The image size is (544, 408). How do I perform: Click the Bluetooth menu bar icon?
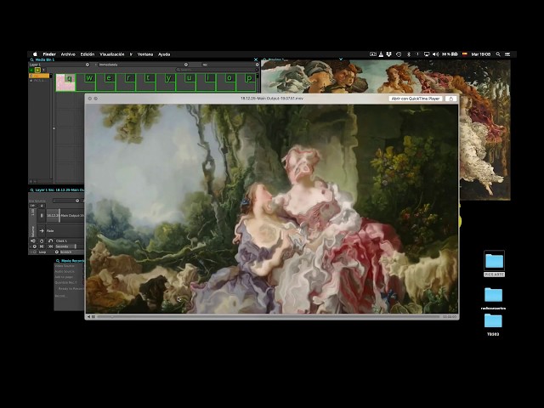click(x=408, y=54)
